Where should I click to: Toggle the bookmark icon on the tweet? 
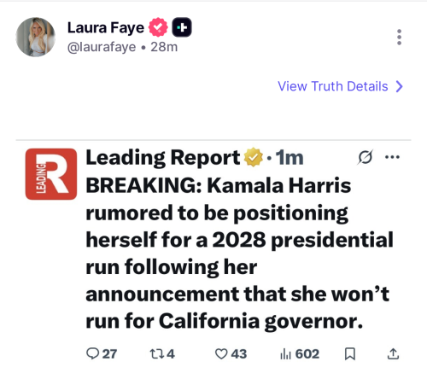(x=350, y=354)
